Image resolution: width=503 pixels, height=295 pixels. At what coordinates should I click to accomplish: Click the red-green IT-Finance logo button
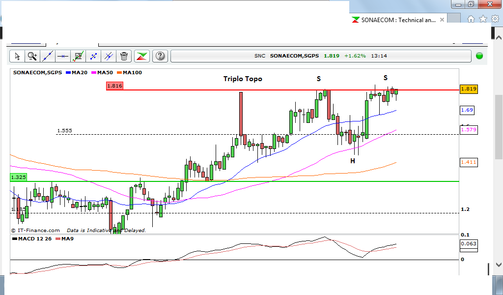pos(142,56)
